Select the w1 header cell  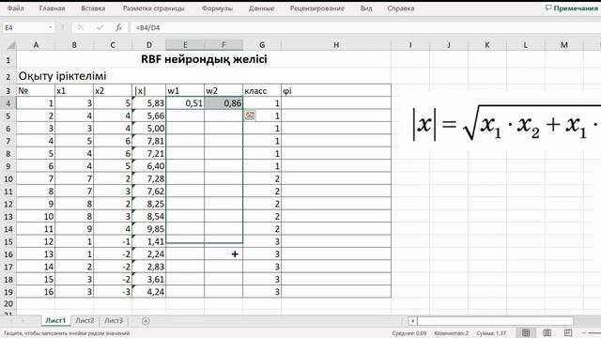(x=185, y=91)
